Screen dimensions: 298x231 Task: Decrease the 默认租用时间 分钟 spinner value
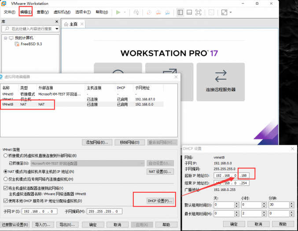(x=291, y=206)
